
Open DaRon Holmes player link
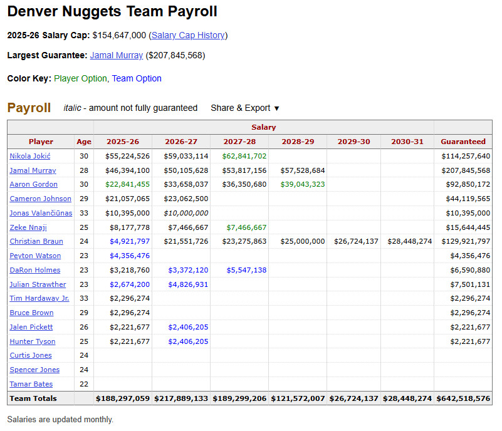35,270
